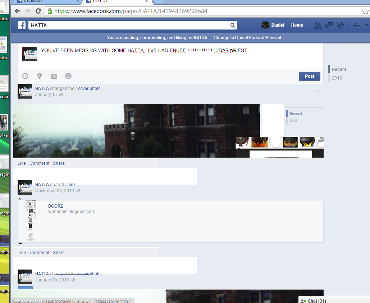
Task: Share the DOORZ shared link post
Action: [59, 253]
